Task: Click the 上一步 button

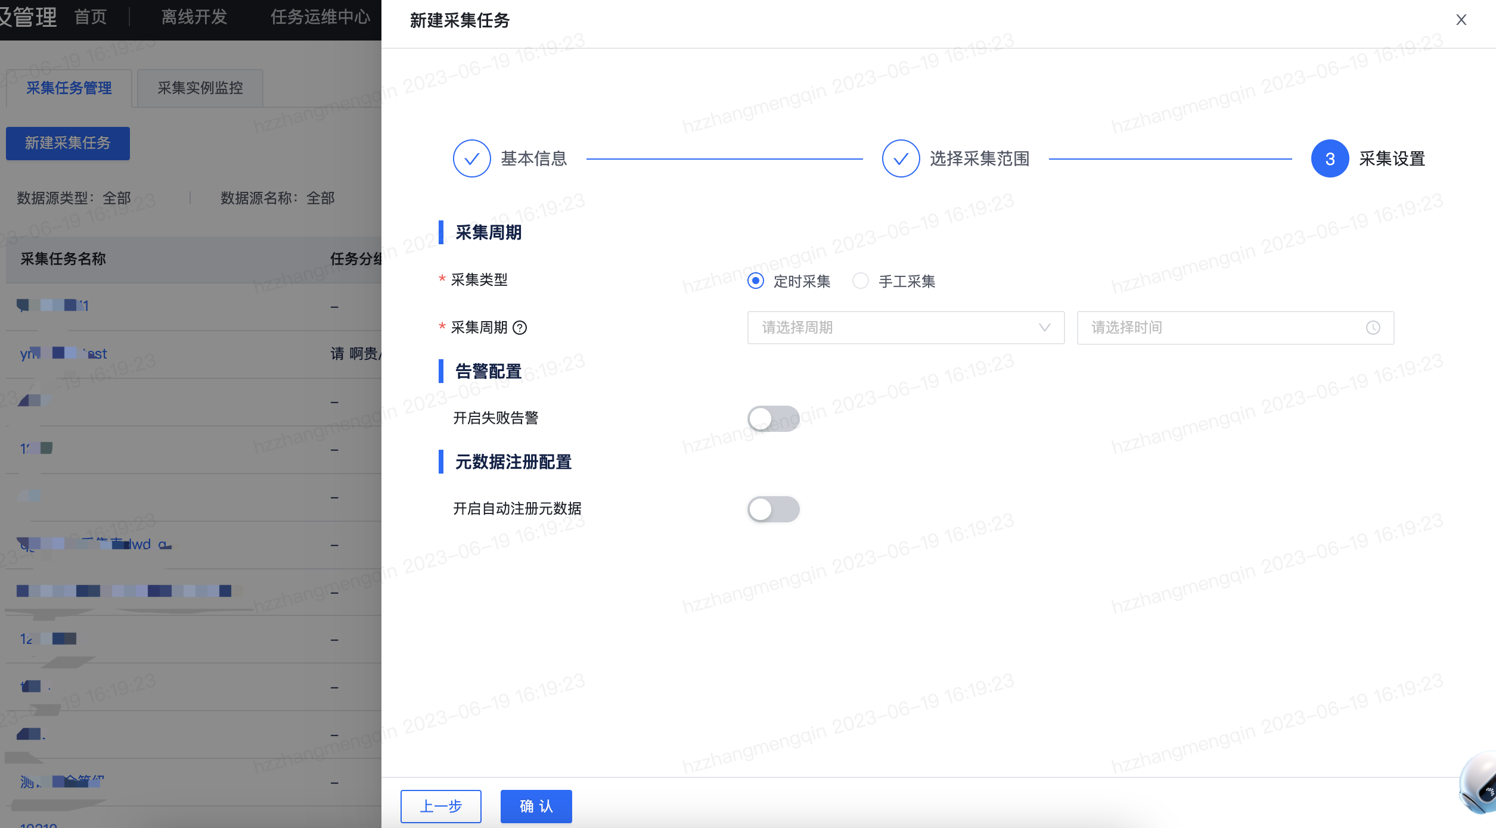Action: coord(440,806)
